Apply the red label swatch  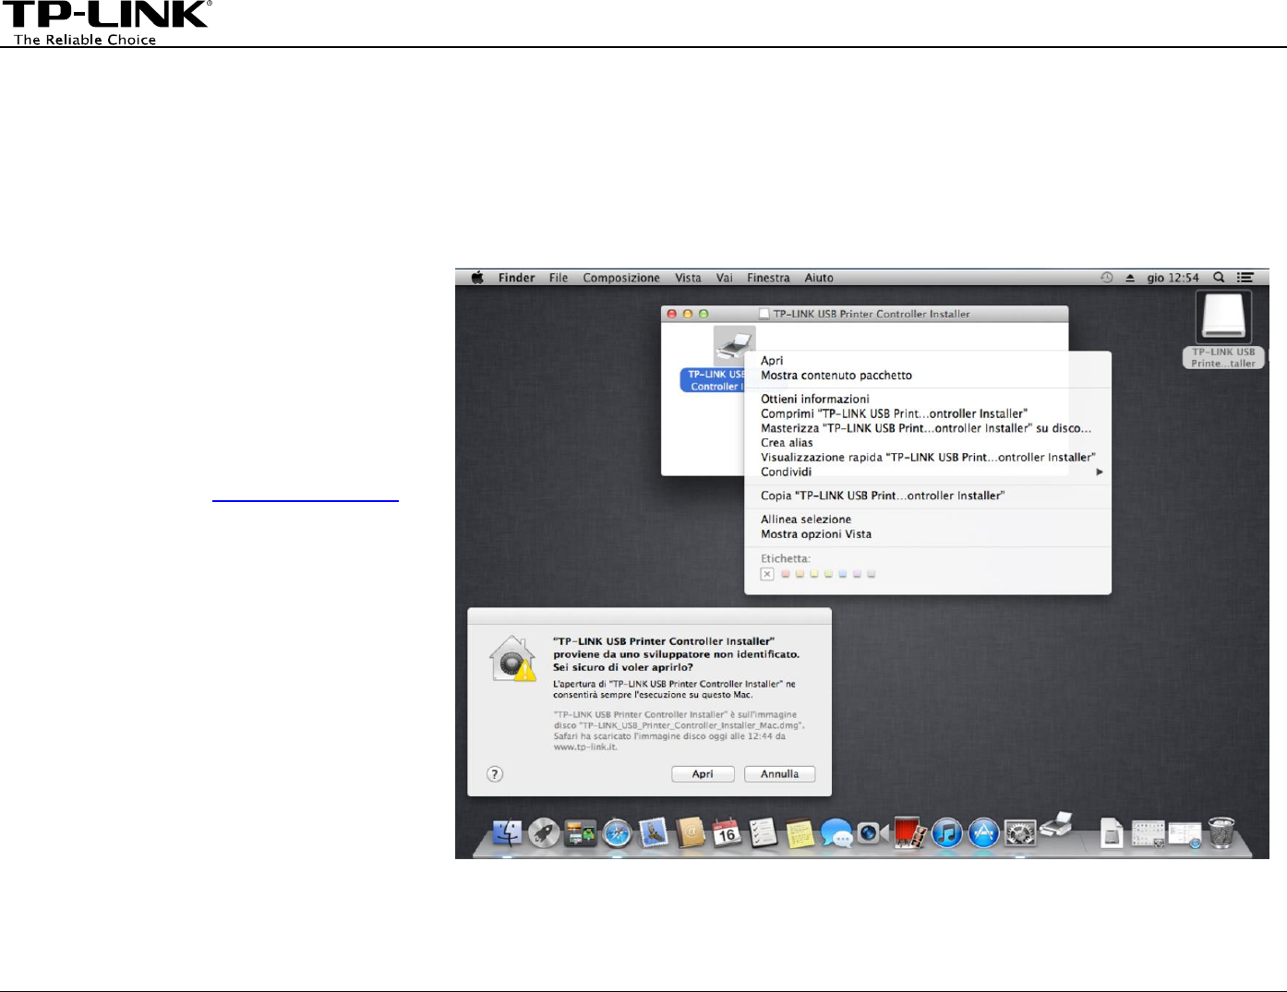pyautogui.click(x=786, y=574)
